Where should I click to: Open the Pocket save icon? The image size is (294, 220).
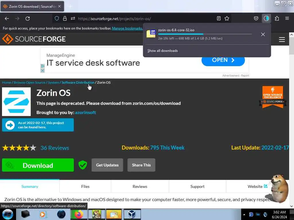(x=256, y=18)
